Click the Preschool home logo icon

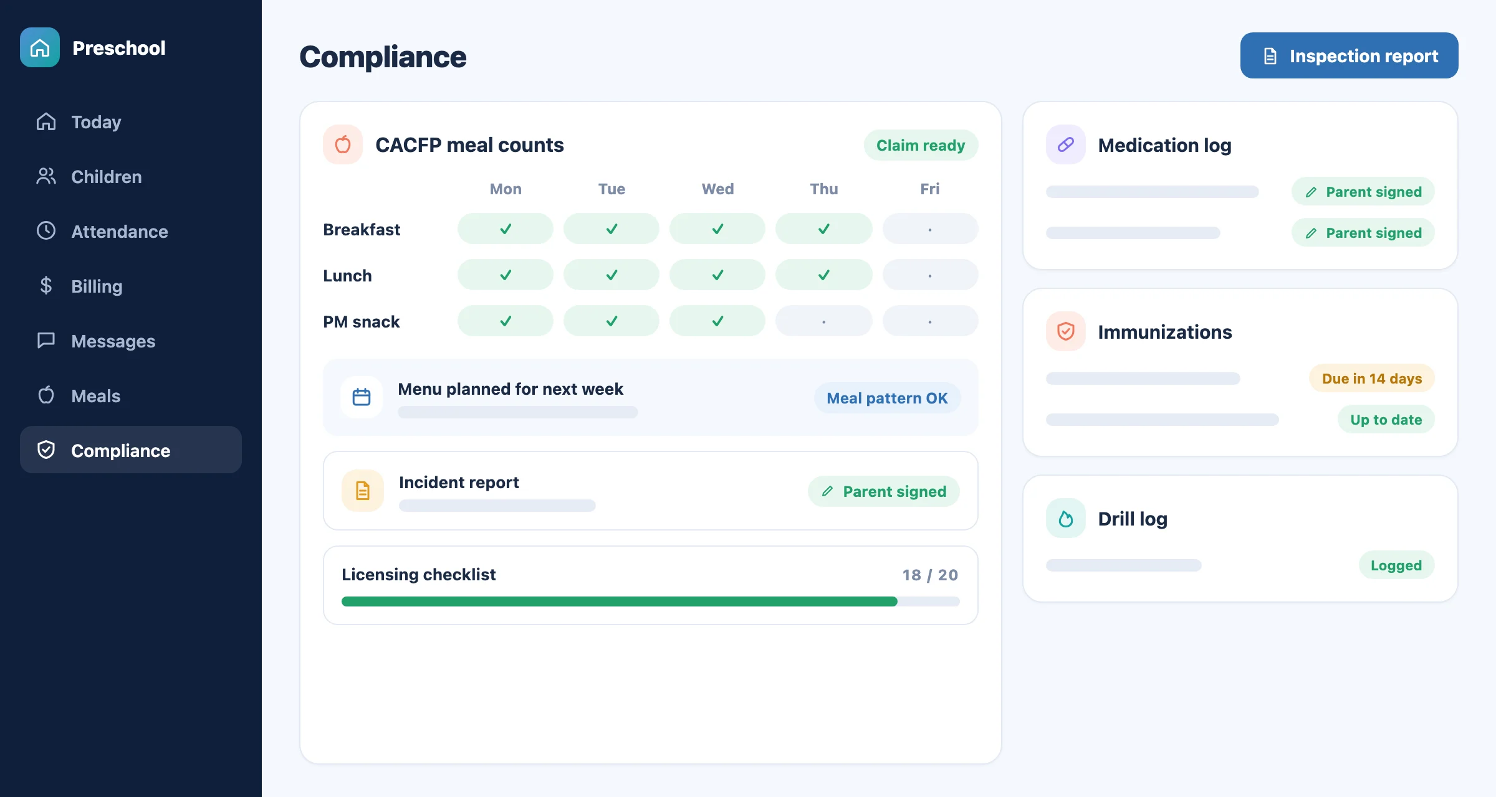40,47
